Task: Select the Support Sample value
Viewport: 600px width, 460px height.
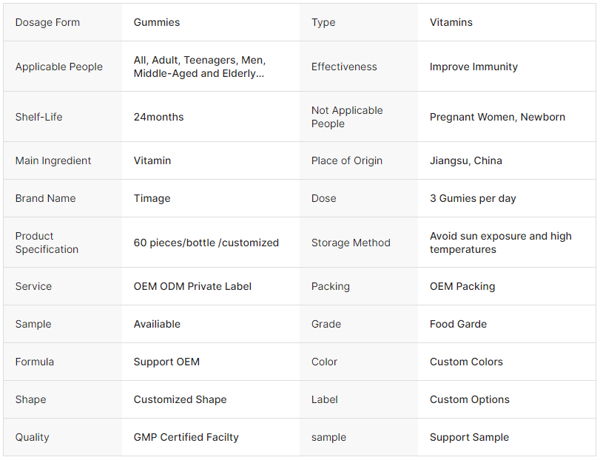Action: [x=469, y=437]
